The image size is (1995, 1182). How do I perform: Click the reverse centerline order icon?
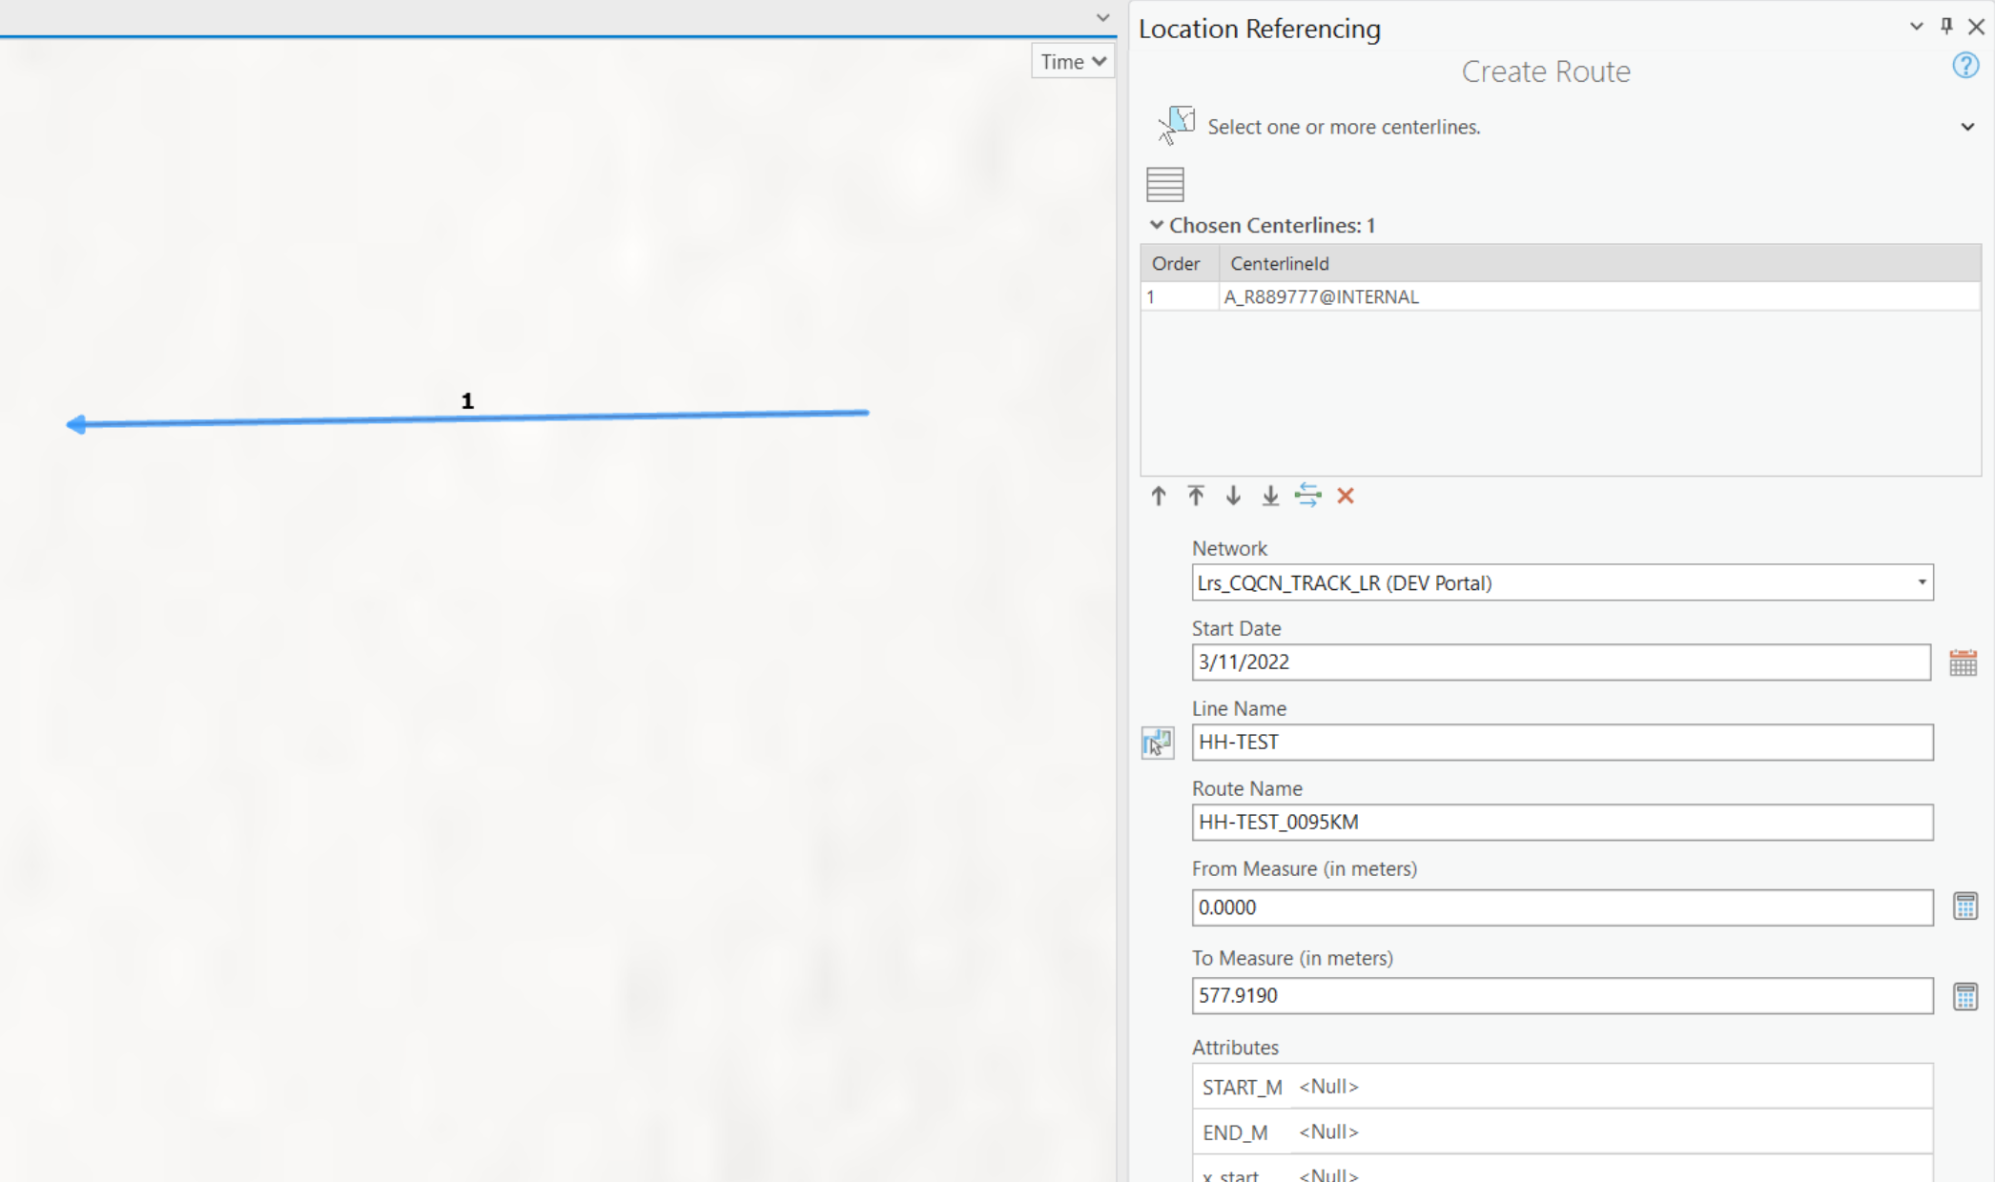coord(1308,496)
